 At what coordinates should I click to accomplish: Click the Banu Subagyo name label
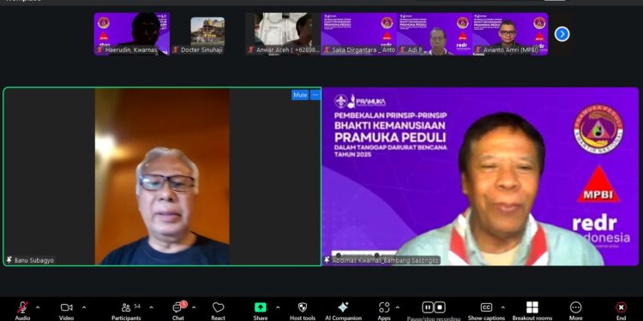34,260
